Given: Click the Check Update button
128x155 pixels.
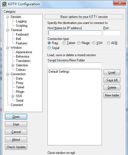Looking at the screenshot, I should pos(16,147).
